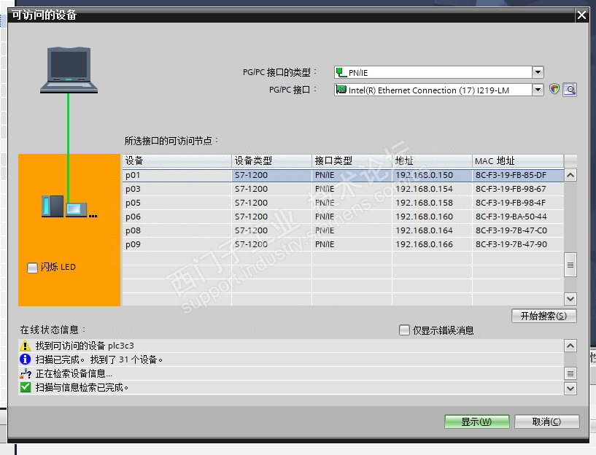Viewport: 596px width, 455px height.
Task: Click address 192.168.0.166 cell
Action: pyautogui.click(x=432, y=244)
